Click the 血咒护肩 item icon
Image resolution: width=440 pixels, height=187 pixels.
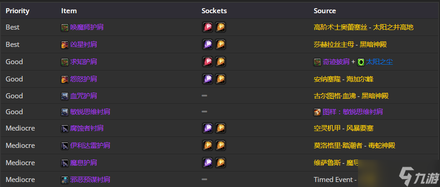point(65,96)
